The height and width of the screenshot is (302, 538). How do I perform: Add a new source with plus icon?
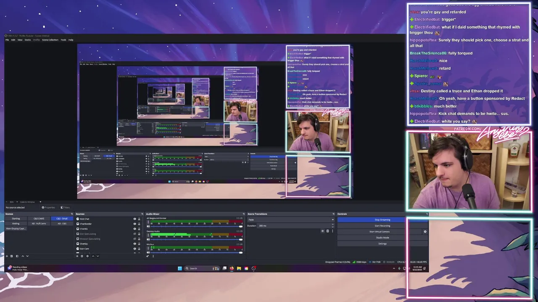[77, 256]
